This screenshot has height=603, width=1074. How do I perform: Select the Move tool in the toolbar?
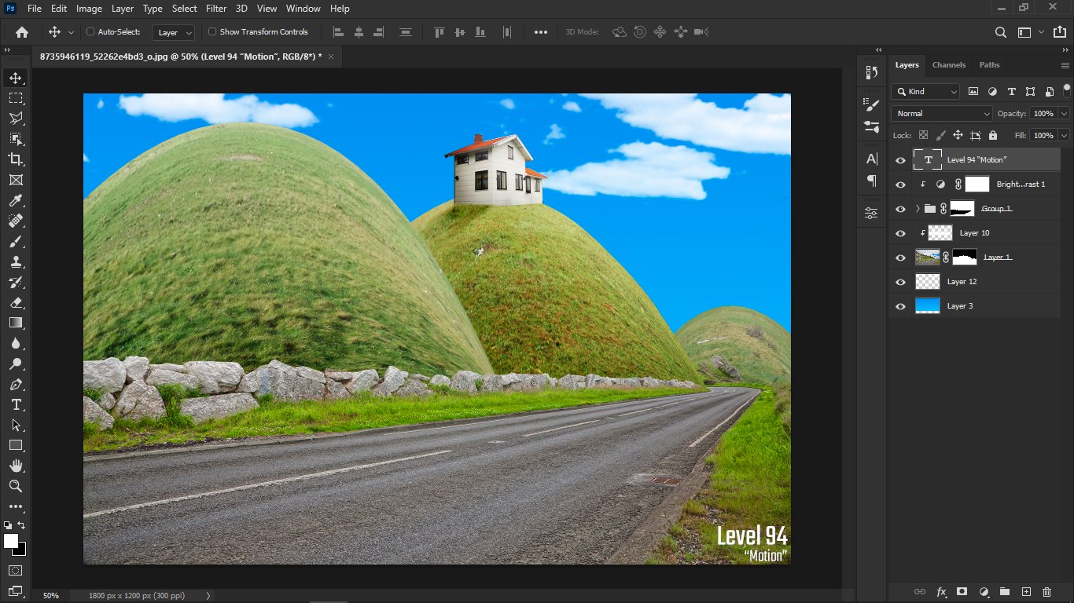coord(16,78)
